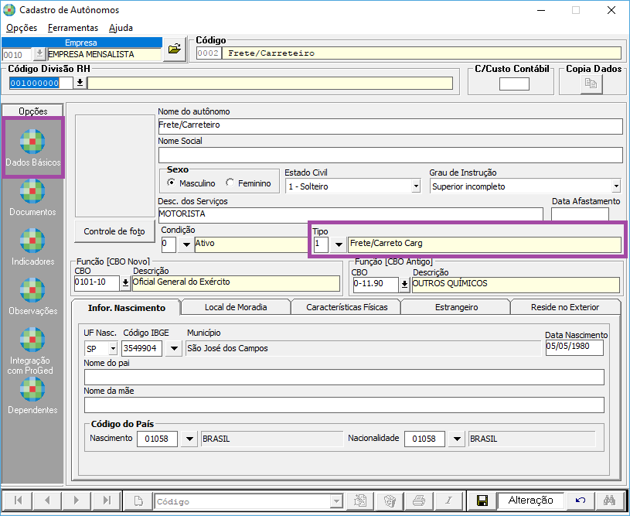Save with the floppy disk icon
630x516 pixels.
[x=482, y=501]
